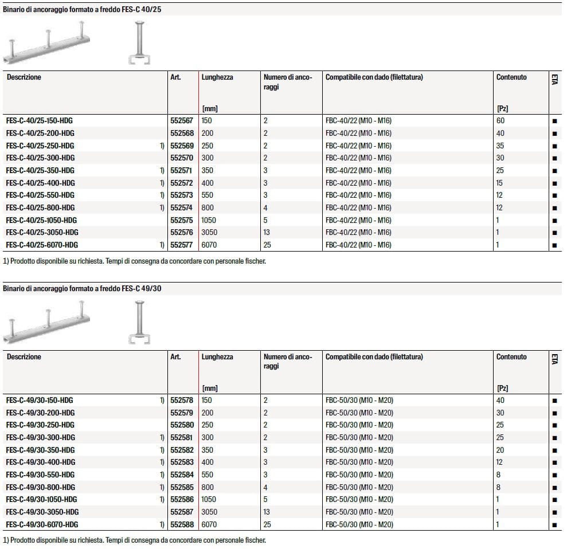Click Contenuto header in FES-C 49/30 table

[x=511, y=357]
